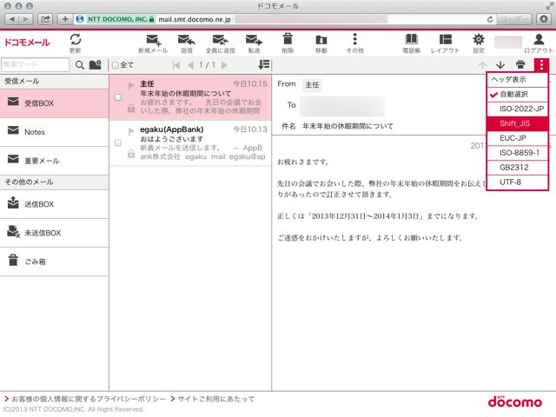Click the docomo logo in footer

coord(515,401)
